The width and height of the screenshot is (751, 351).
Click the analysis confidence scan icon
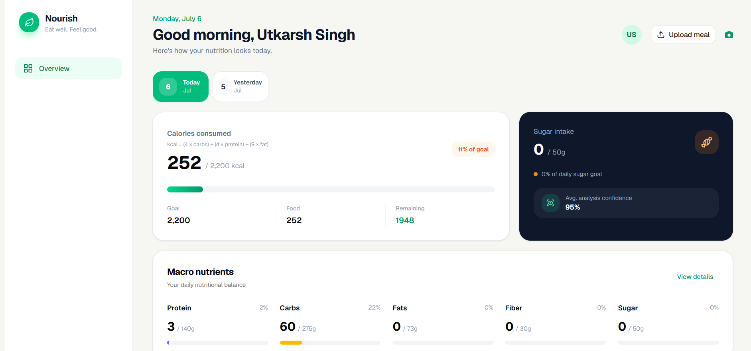(x=550, y=203)
